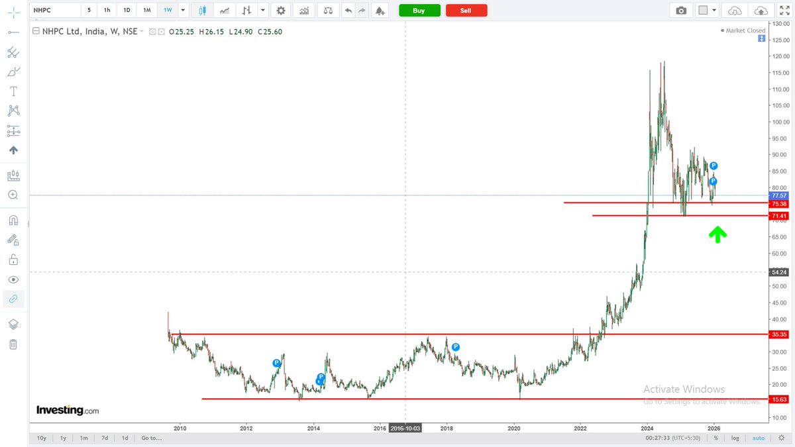
Task: Redo the last chart action
Action: click(x=362, y=11)
